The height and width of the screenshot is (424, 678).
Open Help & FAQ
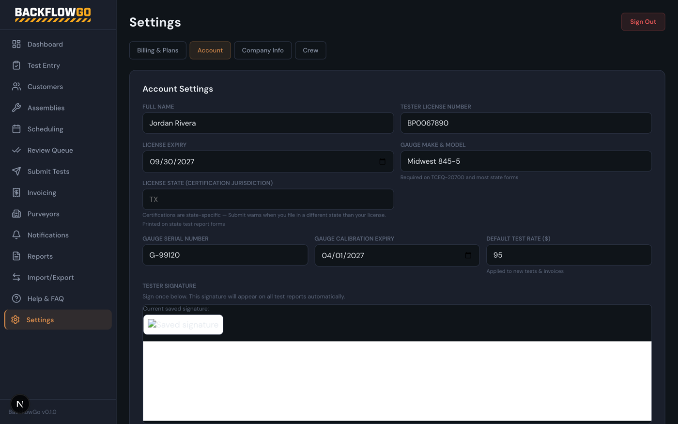point(58,298)
